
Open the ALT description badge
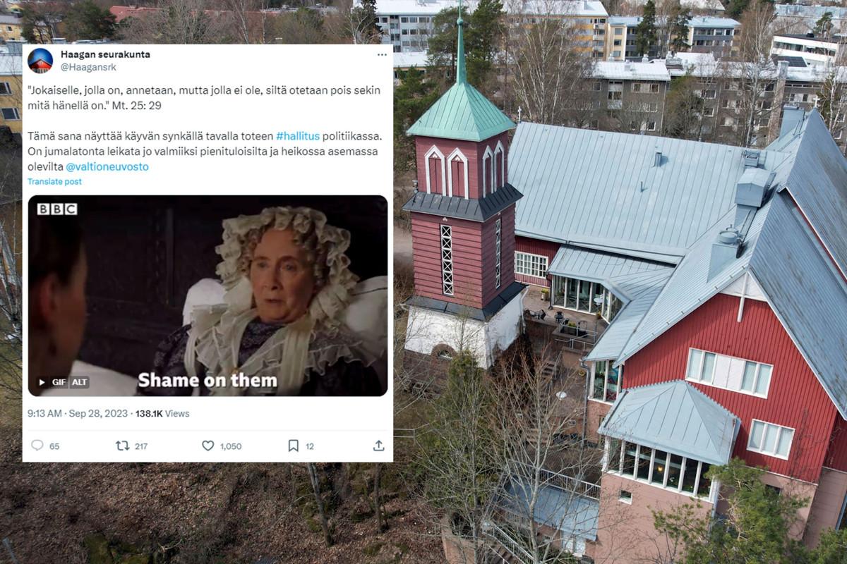[x=80, y=382]
